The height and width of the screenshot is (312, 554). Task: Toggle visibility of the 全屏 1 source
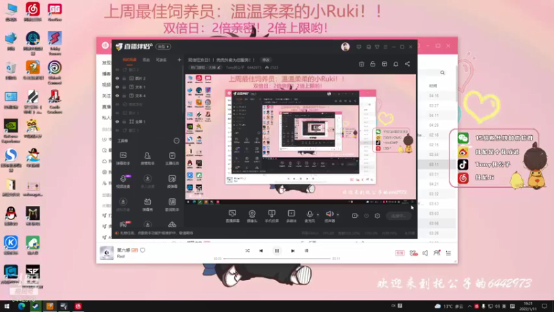117,121
